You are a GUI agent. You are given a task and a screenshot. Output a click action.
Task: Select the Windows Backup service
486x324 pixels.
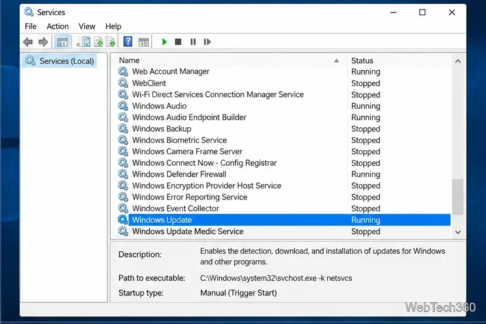pyautogui.click(x=161, y=128)
